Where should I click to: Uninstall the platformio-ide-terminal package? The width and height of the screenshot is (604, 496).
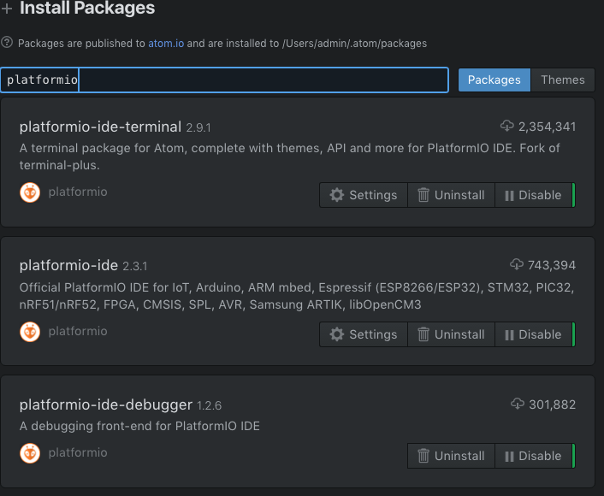[451, 195]
